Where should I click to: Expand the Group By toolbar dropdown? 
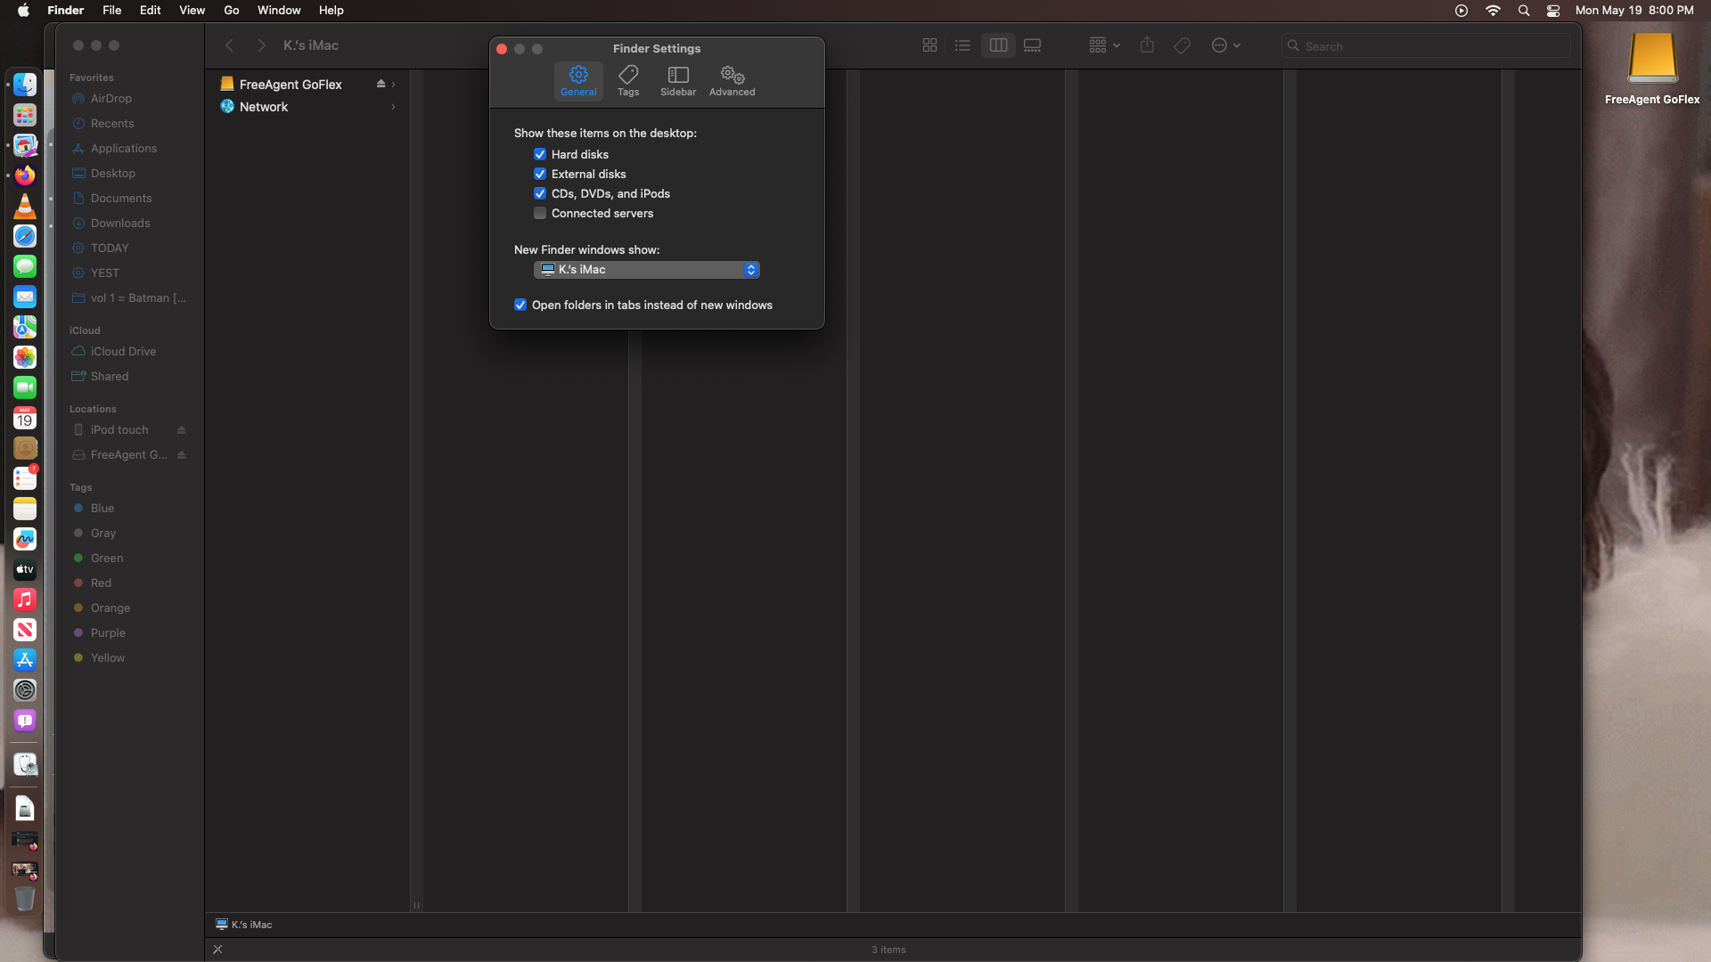tap(1104, 45)
